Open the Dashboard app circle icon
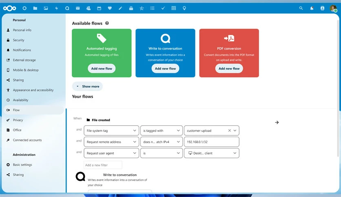The width and height of the screenshot is (341, 197). (24, 8)
